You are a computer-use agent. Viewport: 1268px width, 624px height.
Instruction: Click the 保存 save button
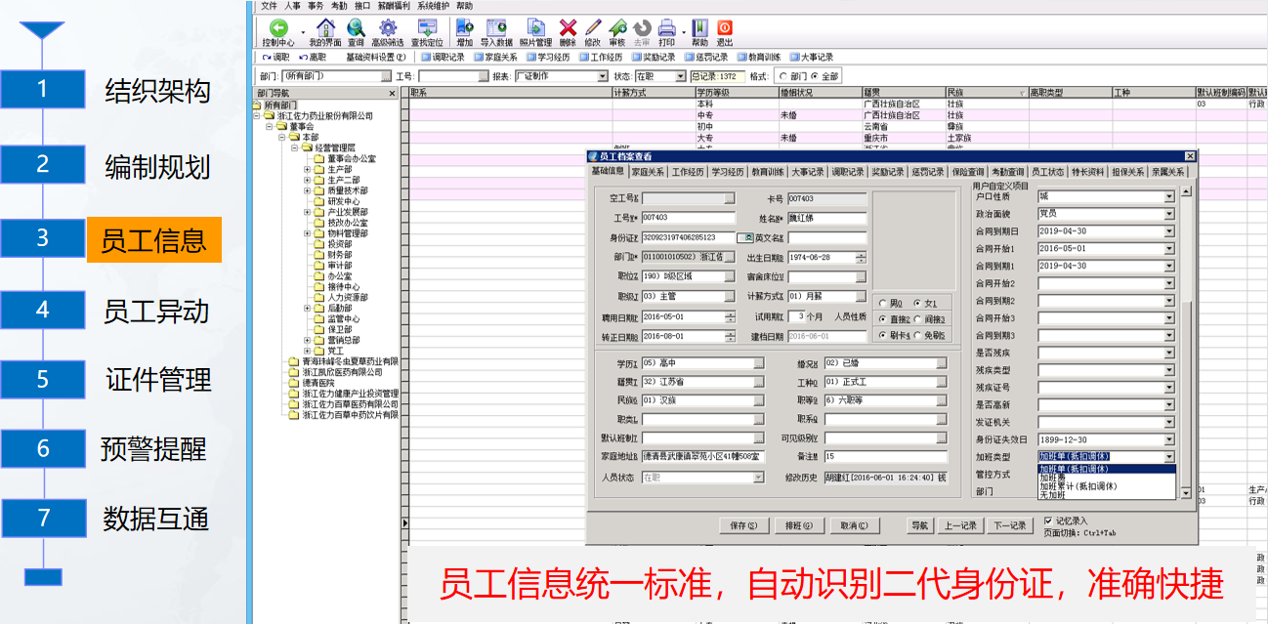click(x=743, y=525)
